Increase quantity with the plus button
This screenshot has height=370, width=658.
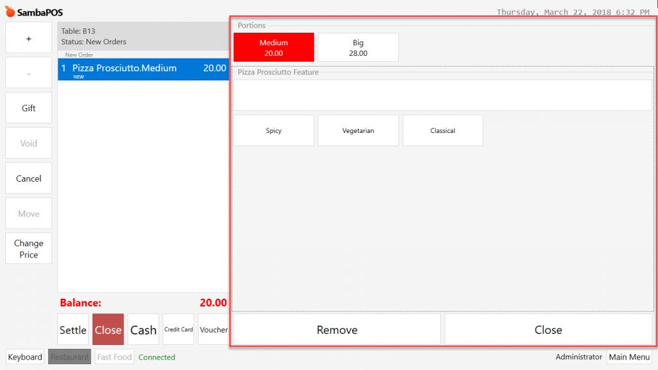[x=28, y=38]
